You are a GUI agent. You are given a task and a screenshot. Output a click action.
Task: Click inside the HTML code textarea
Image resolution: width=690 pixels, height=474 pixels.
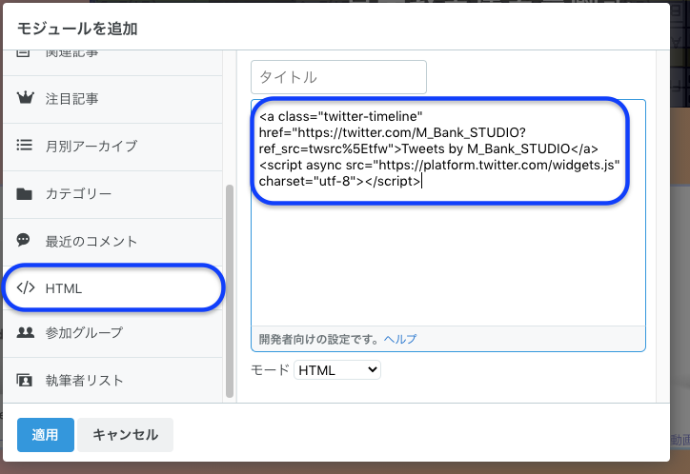(448, 213)
